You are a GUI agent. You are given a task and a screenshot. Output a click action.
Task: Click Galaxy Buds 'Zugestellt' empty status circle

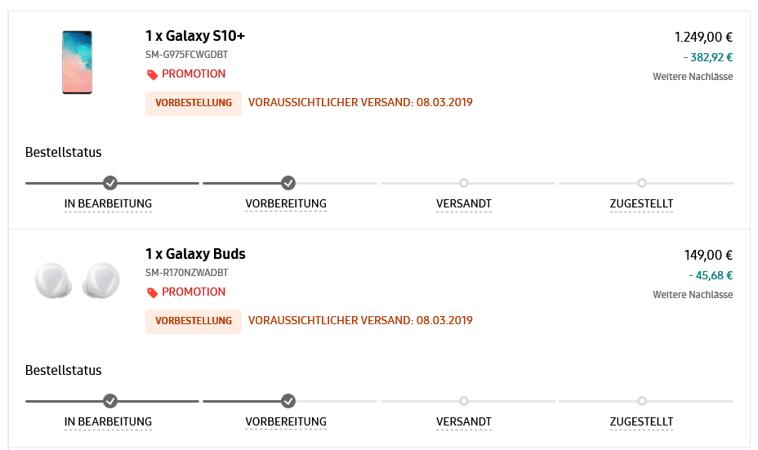[x=642, y=401]
